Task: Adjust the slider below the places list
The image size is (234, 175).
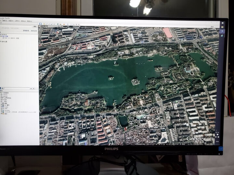Action: tap(17, 88)
